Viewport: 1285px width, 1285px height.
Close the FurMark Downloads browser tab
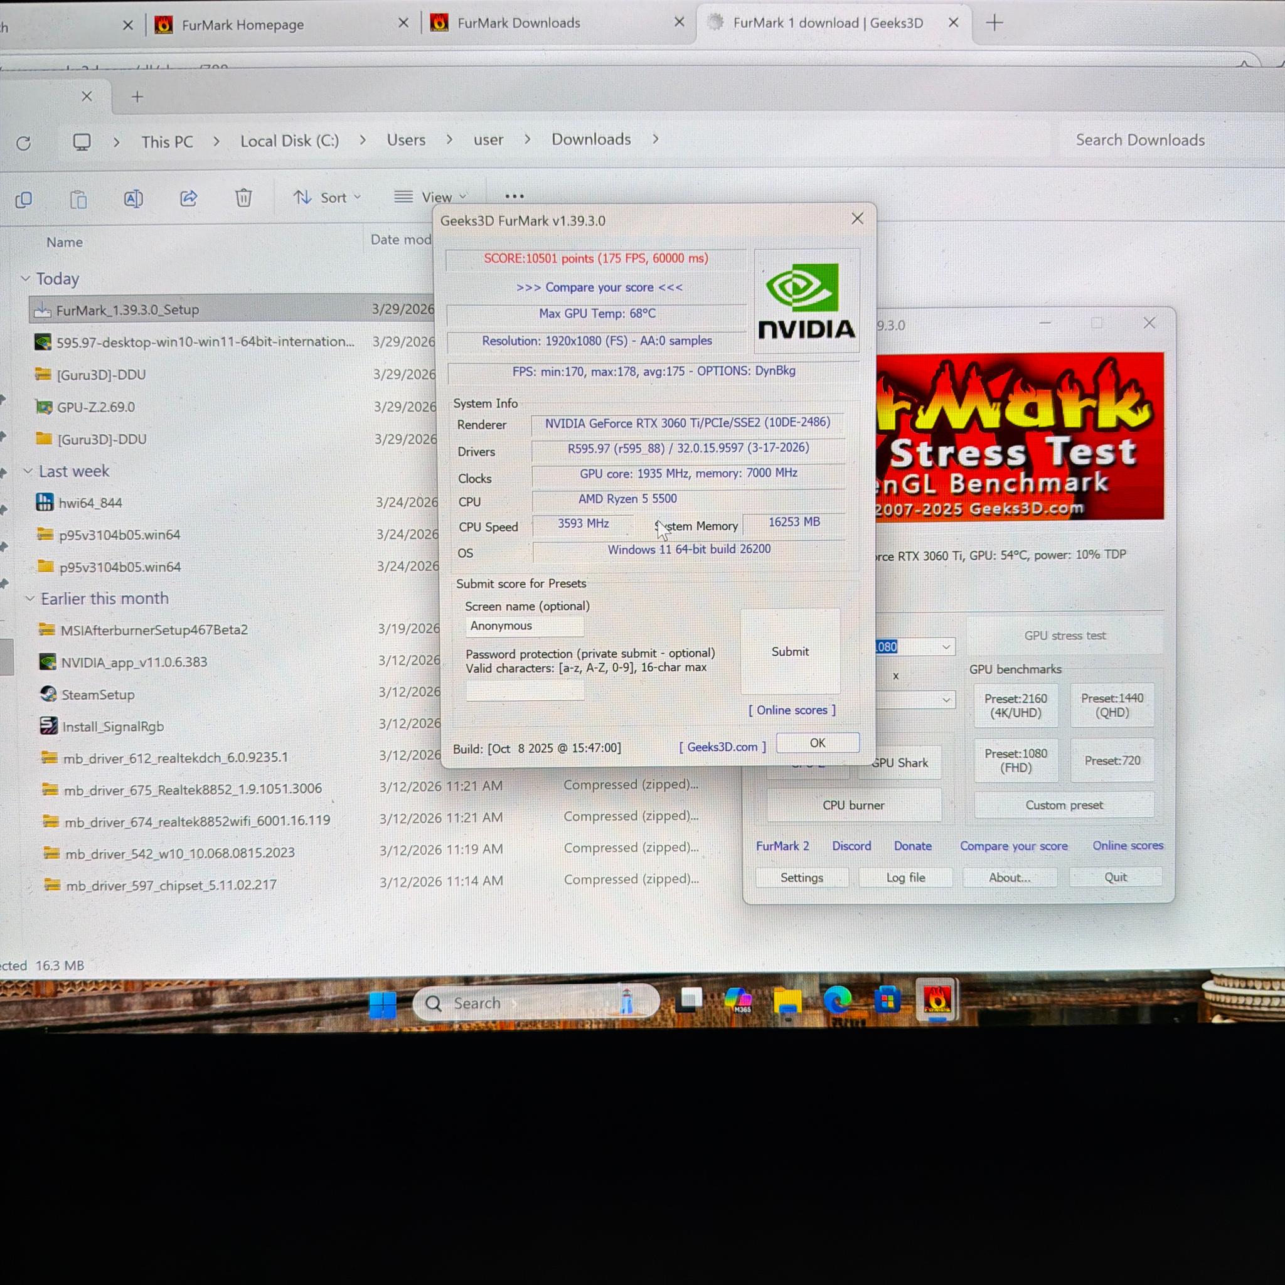pos(679,23)
